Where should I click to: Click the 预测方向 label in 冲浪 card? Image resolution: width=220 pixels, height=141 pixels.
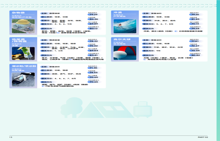pyautogui.click(x=147, y=29)
